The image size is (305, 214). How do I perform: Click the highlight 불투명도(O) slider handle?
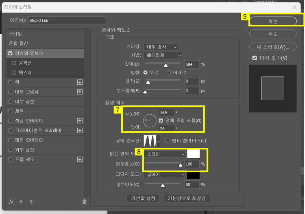click(x=181, y=165)
